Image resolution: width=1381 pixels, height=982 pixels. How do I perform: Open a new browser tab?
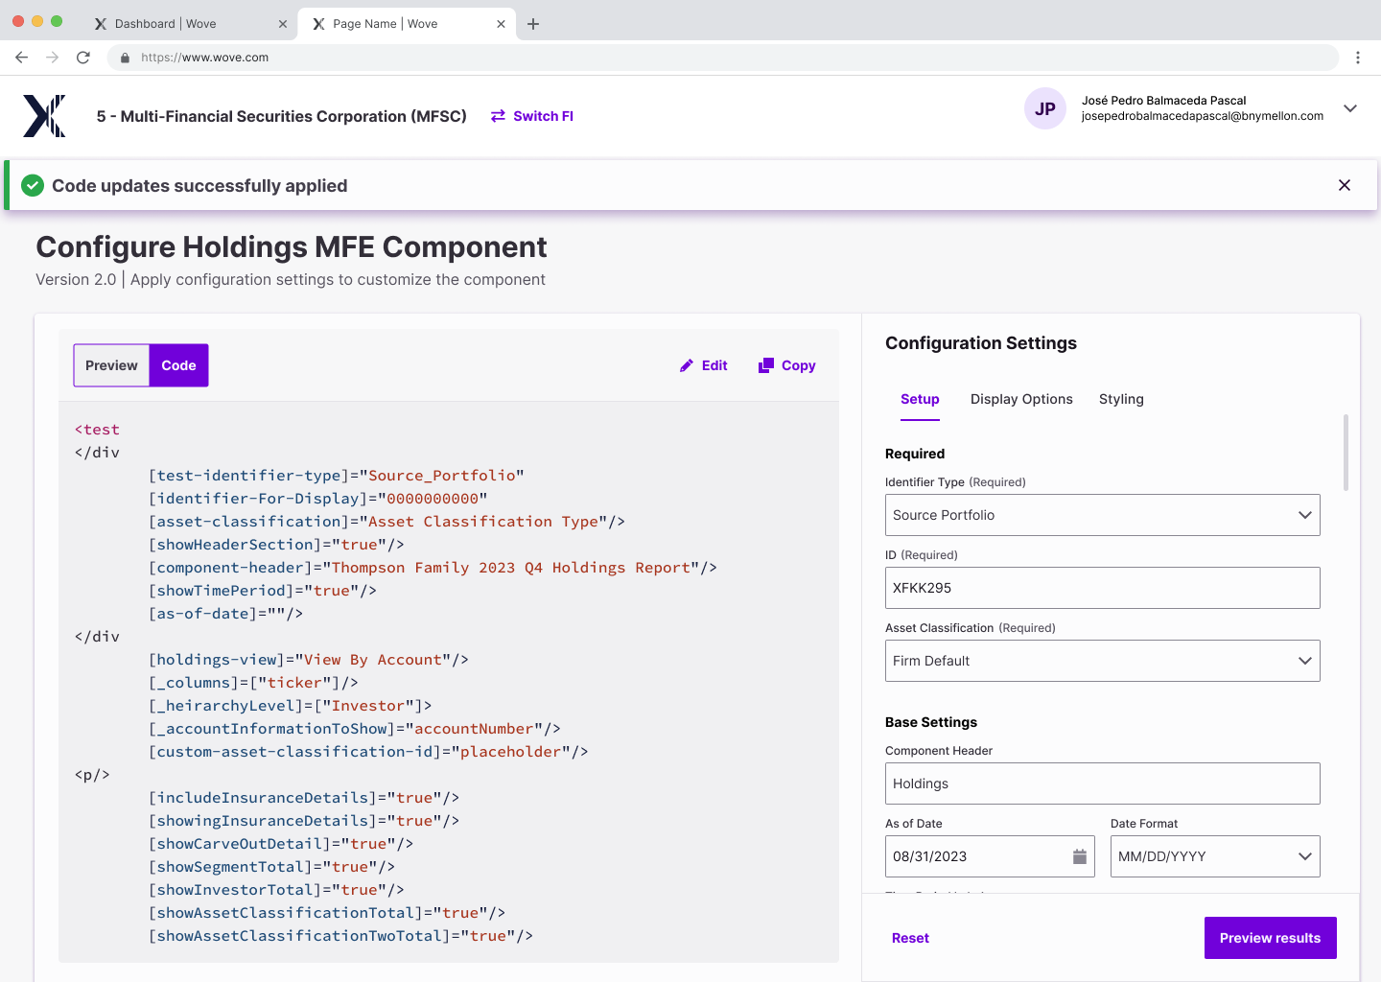(533, 24)
